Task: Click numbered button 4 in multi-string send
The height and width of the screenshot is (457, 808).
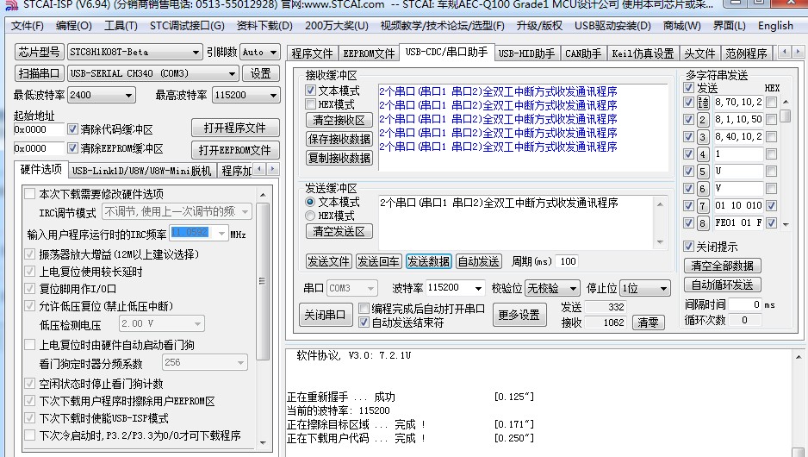Action: point(702,153)
